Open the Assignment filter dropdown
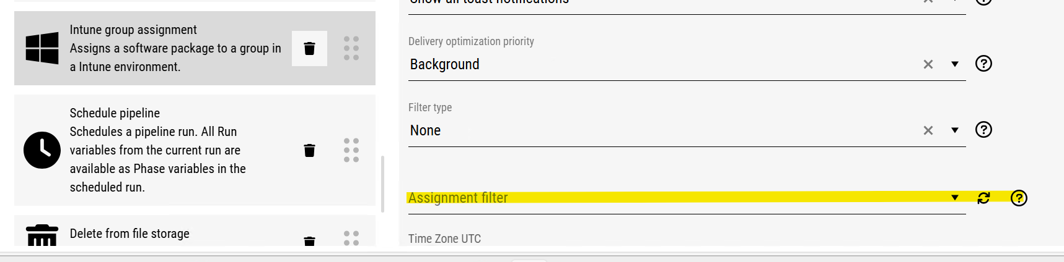Image resolution: width=1064 pixels, height=262 pixels. point(955,198)
